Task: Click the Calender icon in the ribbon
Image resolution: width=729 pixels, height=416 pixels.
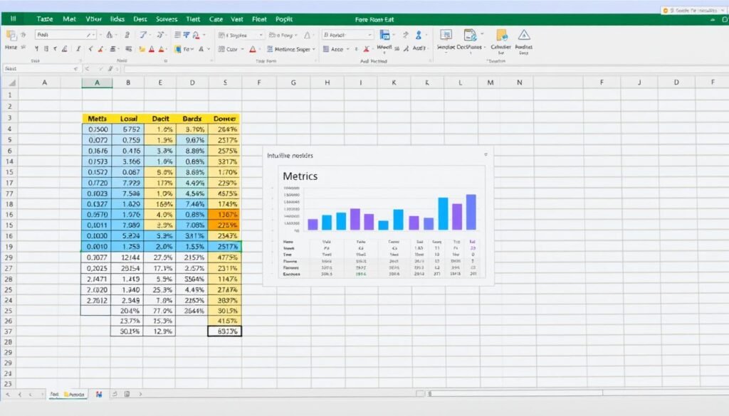Action: click(501, 36)
